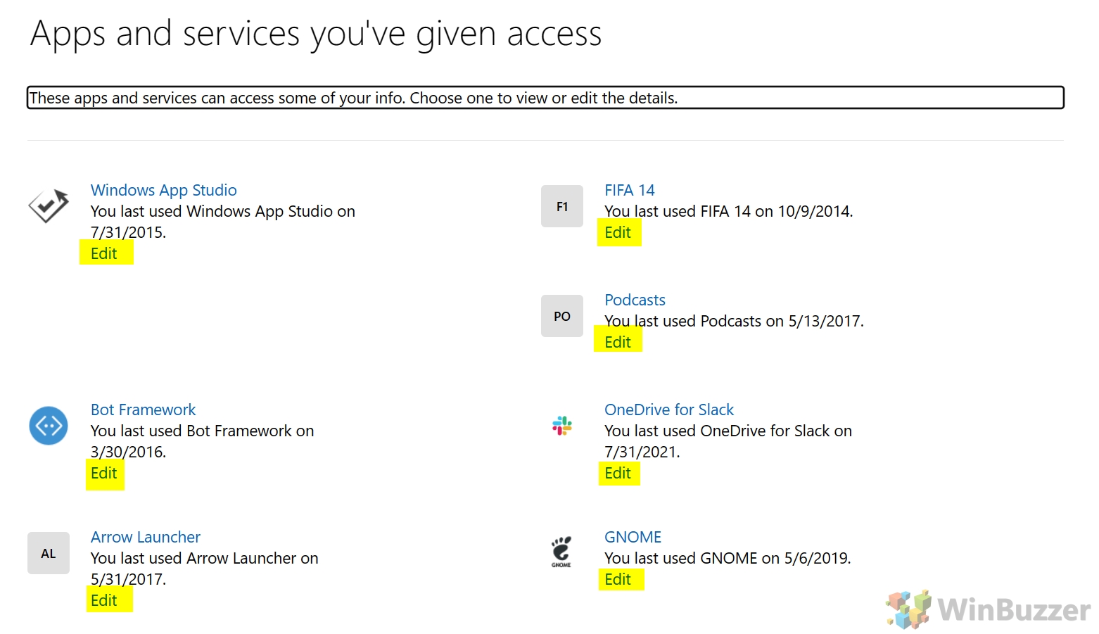Click the GNOME footprint icon

click(x=561, y=552)
